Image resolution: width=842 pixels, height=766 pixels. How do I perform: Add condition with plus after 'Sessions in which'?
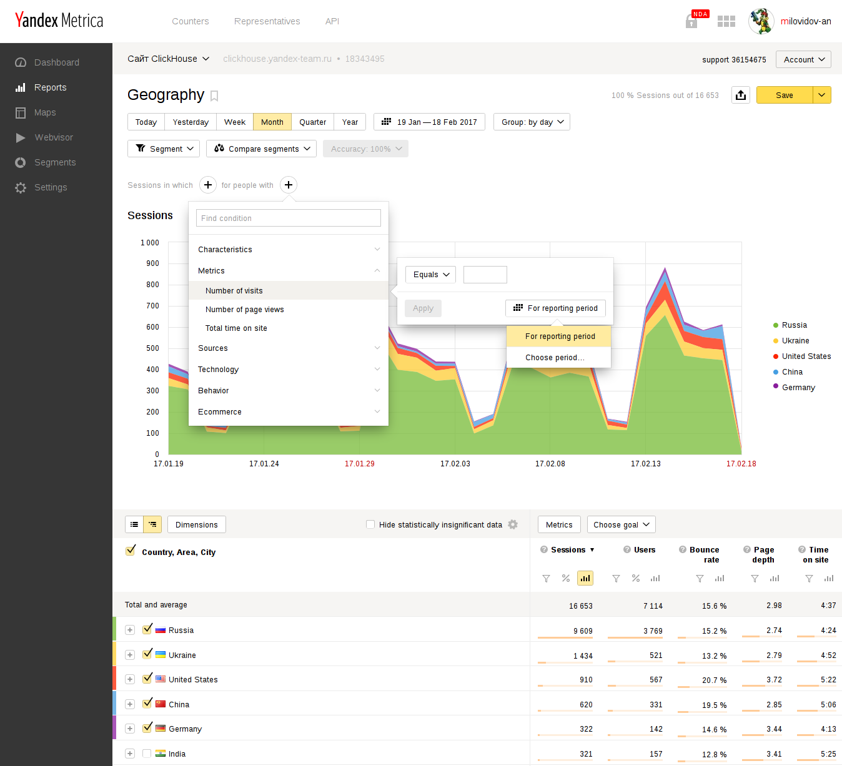pyautogui.click(x=208, y=185)
